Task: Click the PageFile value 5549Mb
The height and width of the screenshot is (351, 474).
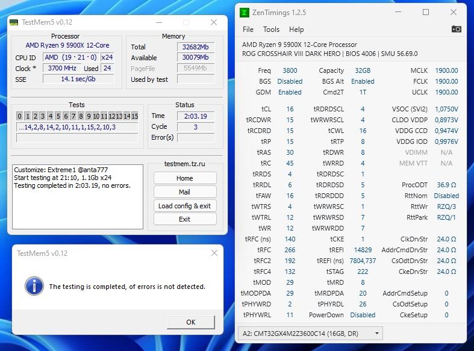Action: [196, 68]
